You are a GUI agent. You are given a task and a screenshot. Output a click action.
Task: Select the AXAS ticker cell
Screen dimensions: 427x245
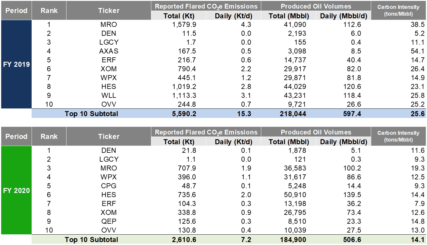(108, 51)
